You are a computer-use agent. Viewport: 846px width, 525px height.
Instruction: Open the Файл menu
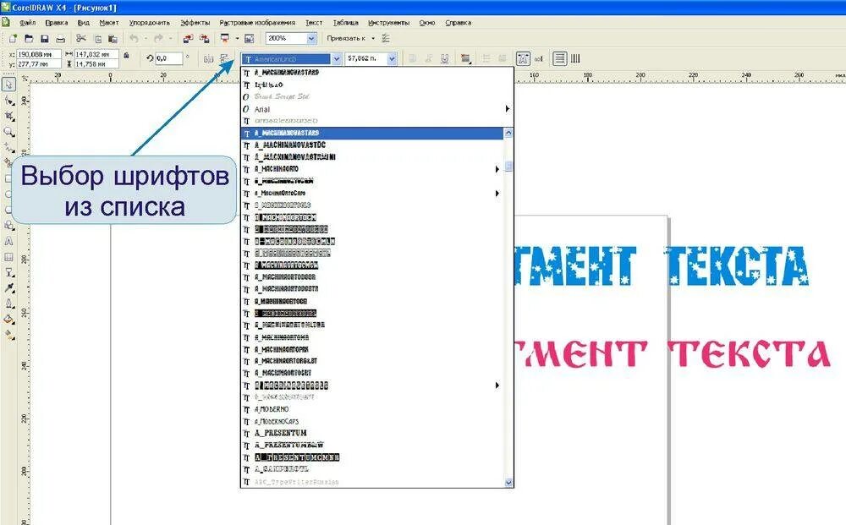(x=28, y=23)
